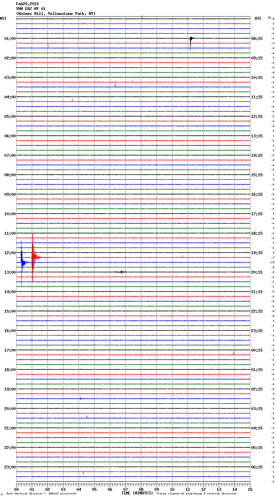The height and width of the screenshot is (498, 276).
Task: Click the TIME (MINUTES) axis title
Action: [137, 493]
